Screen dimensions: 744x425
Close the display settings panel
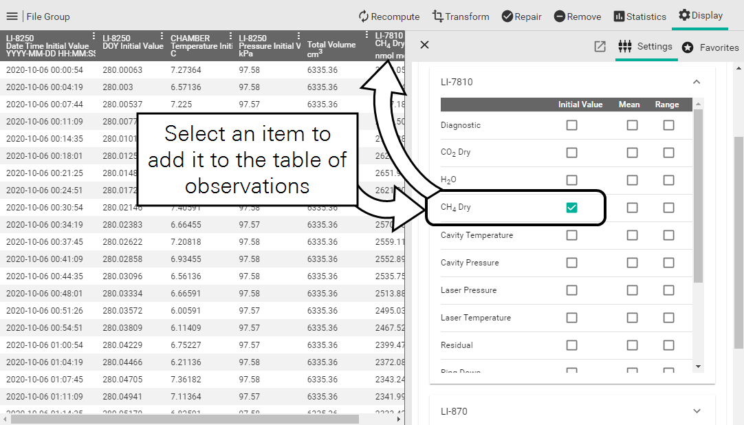tap(424, 45)
